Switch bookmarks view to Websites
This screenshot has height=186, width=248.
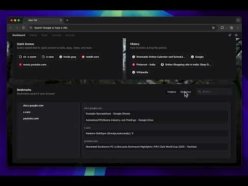tap(185, 92)
